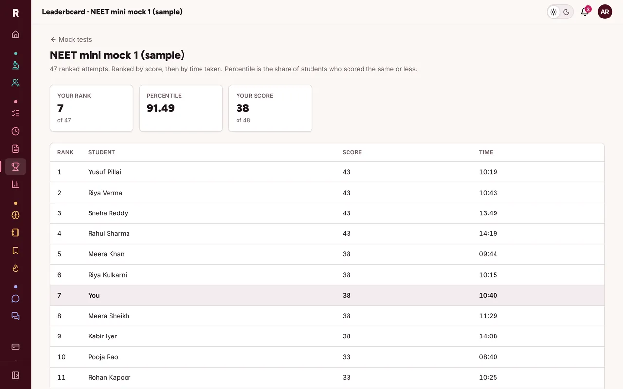Screen dimensions: 623x389
Task: Select the Yusuf Pillai name
Action: (x=105, y=172)
